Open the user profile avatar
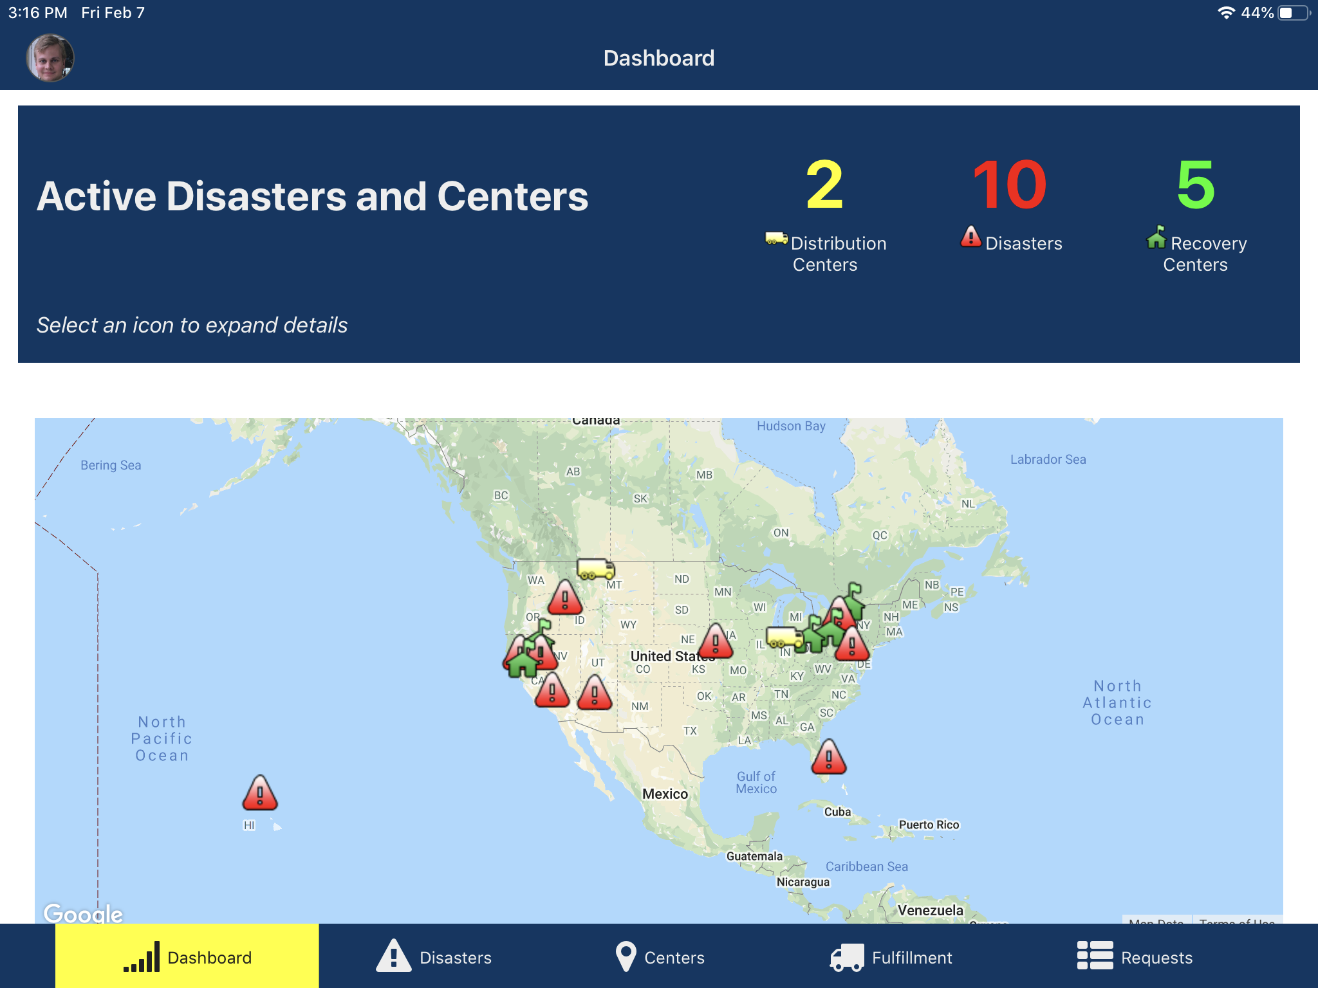Viewport: 1318px width, 988px height. point(50,58)
